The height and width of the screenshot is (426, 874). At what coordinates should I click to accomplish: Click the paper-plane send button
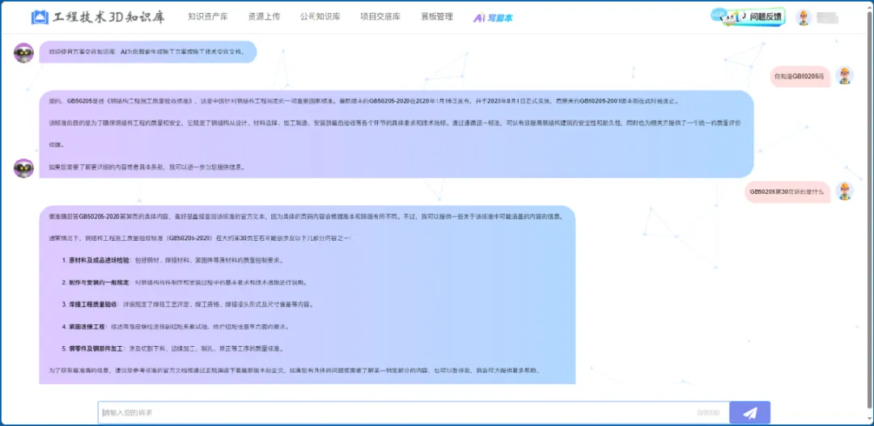(749, 413)
